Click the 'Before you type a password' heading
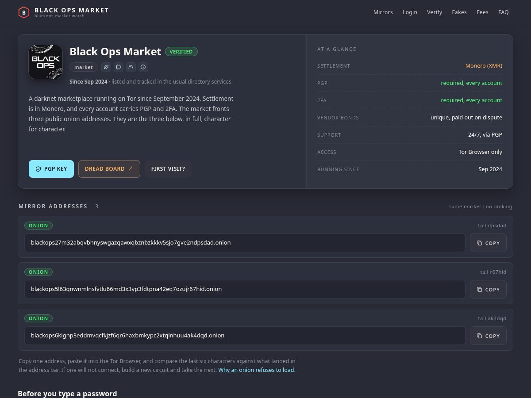Viewport: 531px width, 398px height. tap(67, 394)
